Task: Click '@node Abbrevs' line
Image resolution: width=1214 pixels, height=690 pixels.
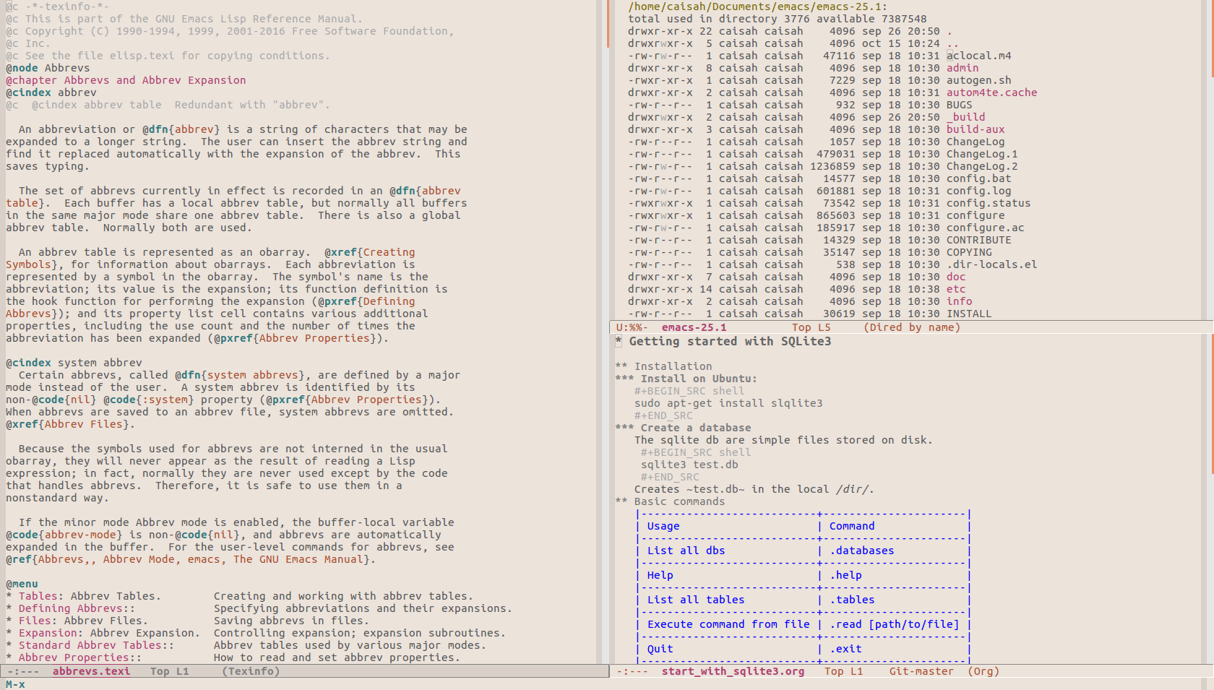Action: pyautogui.click(x=48, y=68)
